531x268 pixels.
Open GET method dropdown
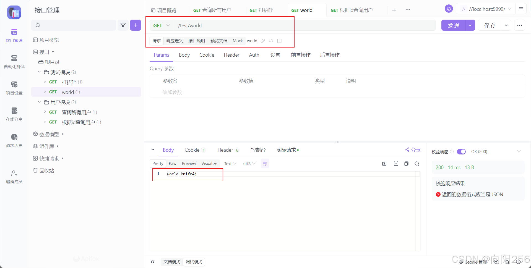point(162,25)
